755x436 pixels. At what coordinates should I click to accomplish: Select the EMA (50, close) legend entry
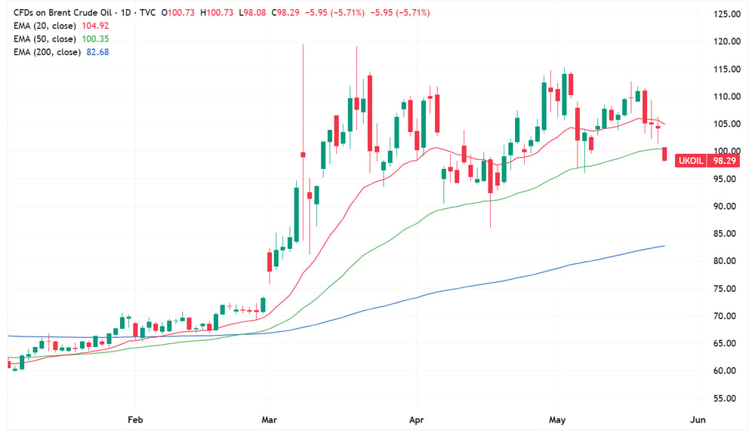[x=61, y=39]
